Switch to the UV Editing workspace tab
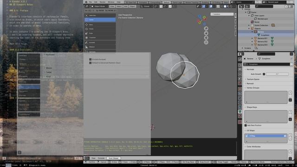The image size is (297, 167). click(216, 2)
